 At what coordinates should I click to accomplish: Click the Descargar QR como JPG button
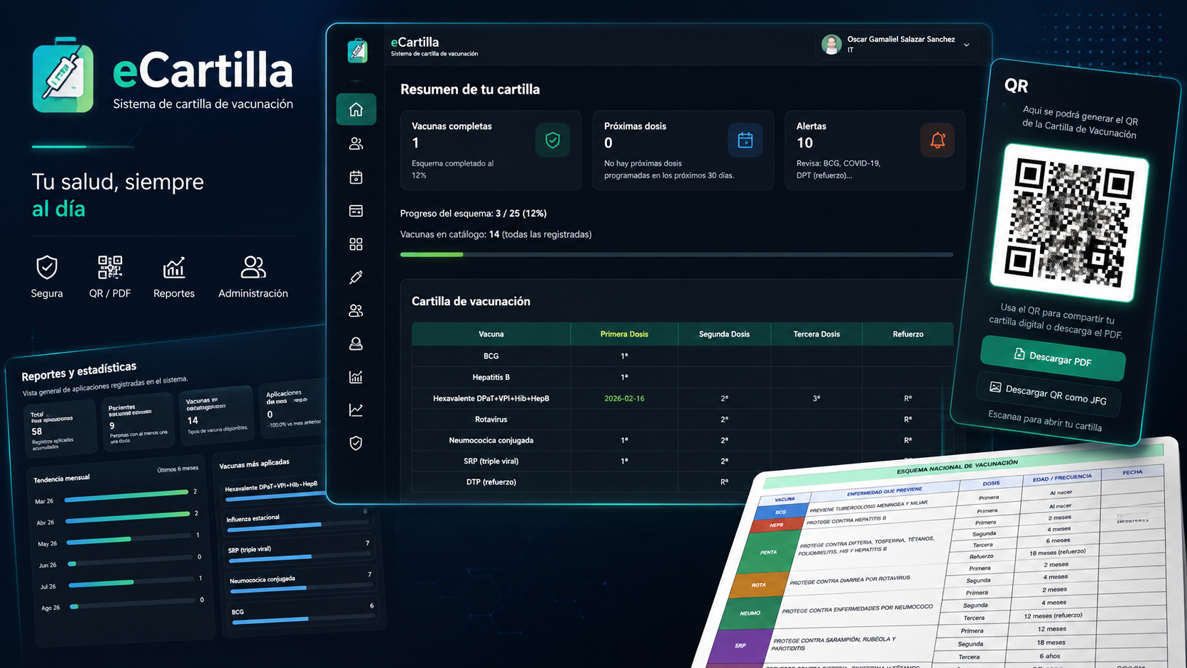pos(1049,393)
